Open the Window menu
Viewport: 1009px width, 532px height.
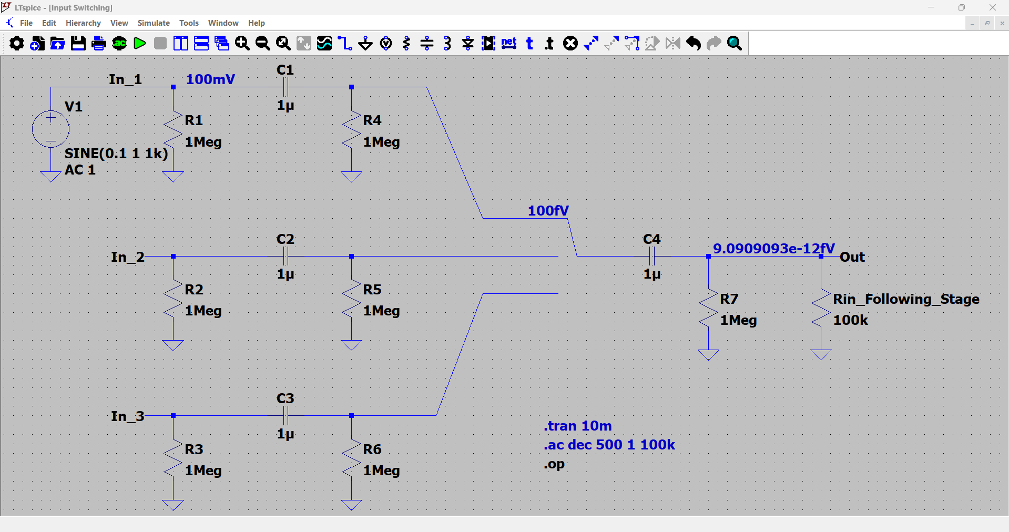click(x=223, y=23)
